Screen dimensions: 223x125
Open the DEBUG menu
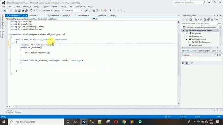click(46, 7)
